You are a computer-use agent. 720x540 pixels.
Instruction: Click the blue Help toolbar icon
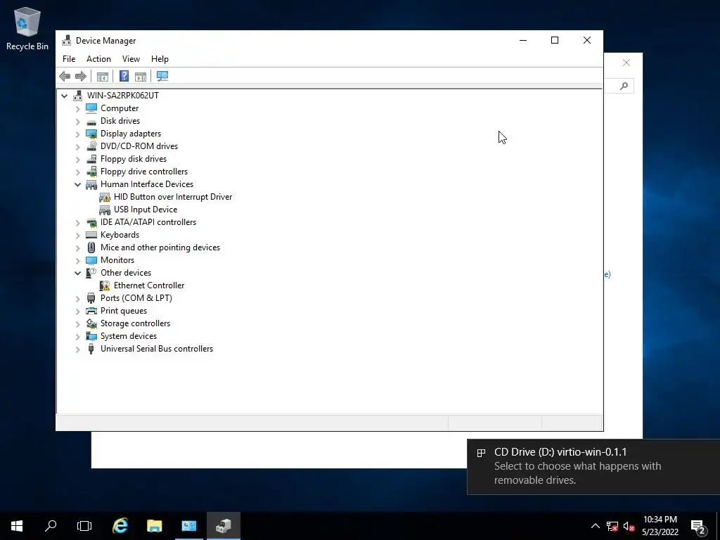click(x=124, y=76)
